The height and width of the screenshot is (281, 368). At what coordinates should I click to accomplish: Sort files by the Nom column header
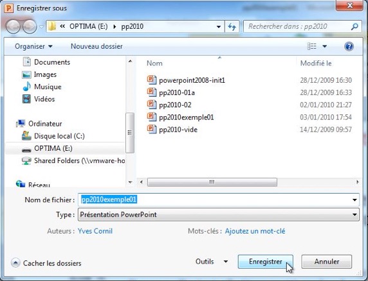pos(154,63)
